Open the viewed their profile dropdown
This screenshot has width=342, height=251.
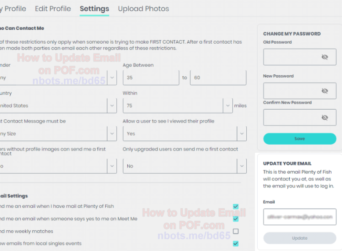click(x=242, y=133)
